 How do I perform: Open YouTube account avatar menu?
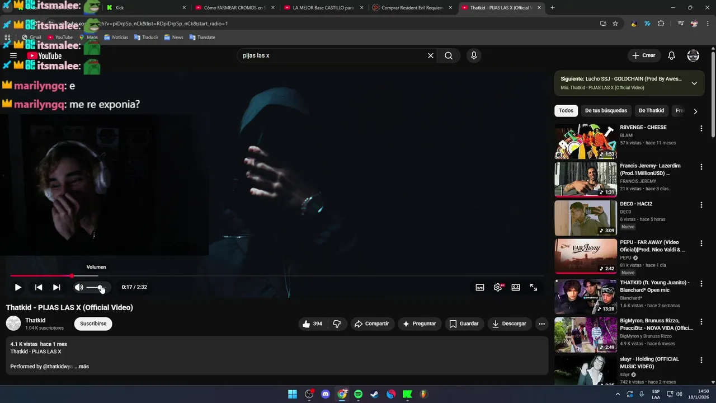click(693, 55)
